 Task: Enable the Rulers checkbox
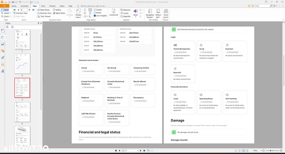pyautogui.click(x=95, y=13)
